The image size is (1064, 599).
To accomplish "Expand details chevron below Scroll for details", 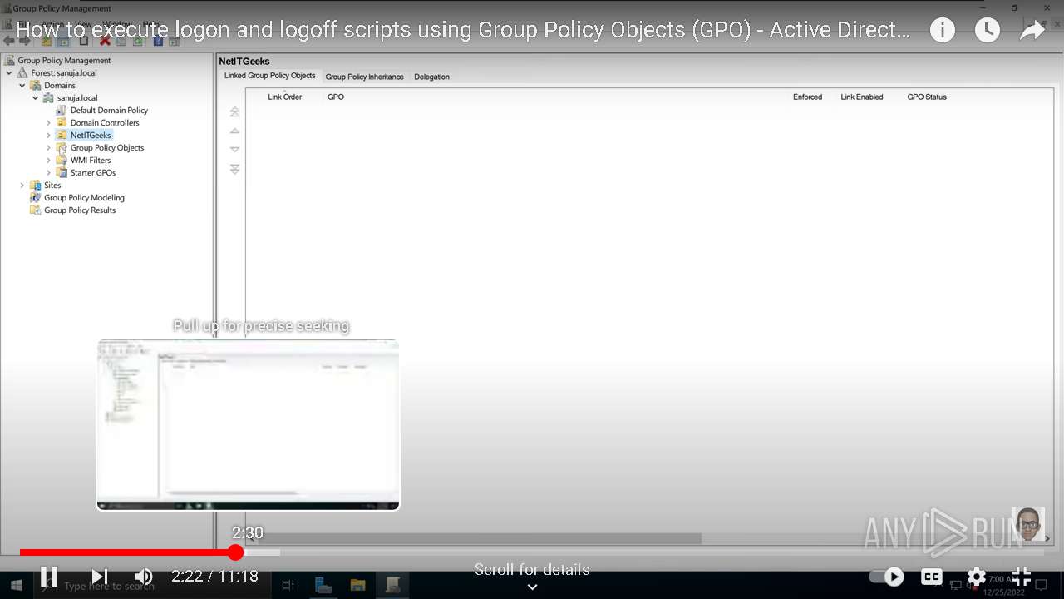I will 532,587.
